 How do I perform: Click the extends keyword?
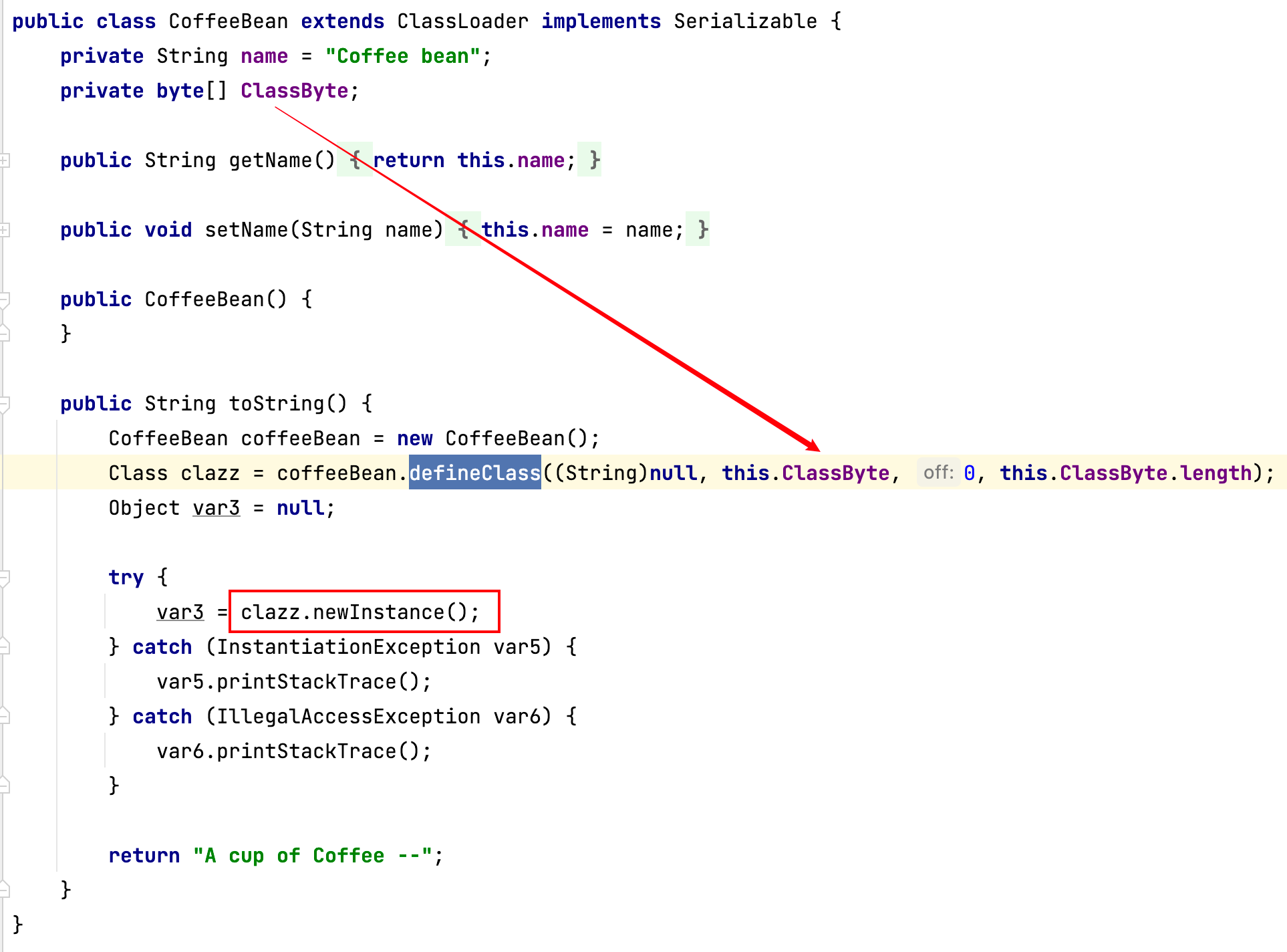343,21
